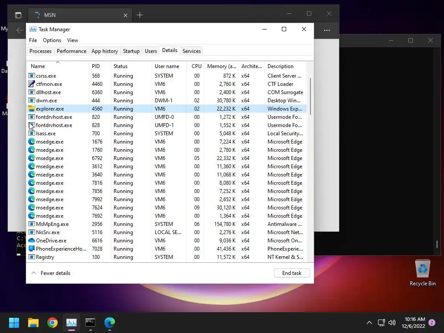Screen dimensions: 444x333
Task: Switch to the Startup tab
Action: point(131,51)
